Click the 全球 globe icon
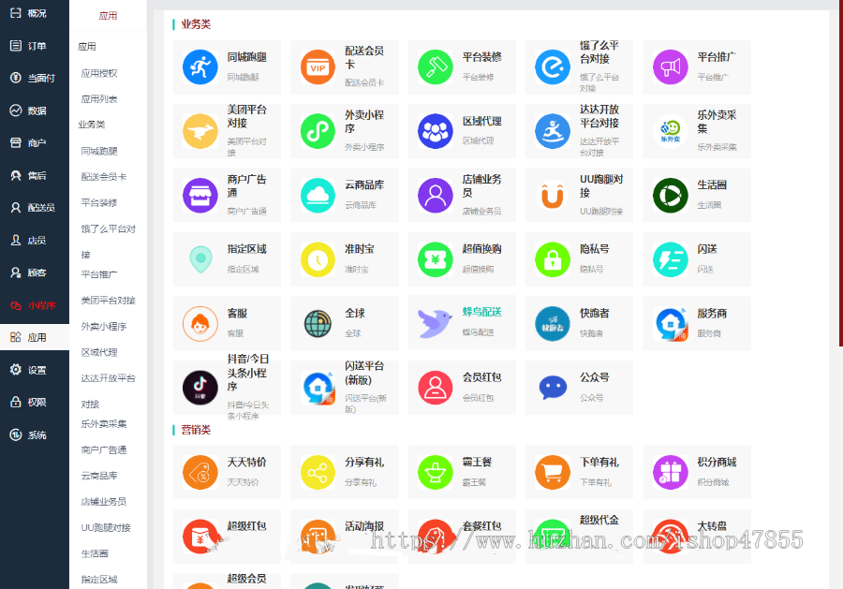This screenshot has height=589, width=843. [318, 324]
